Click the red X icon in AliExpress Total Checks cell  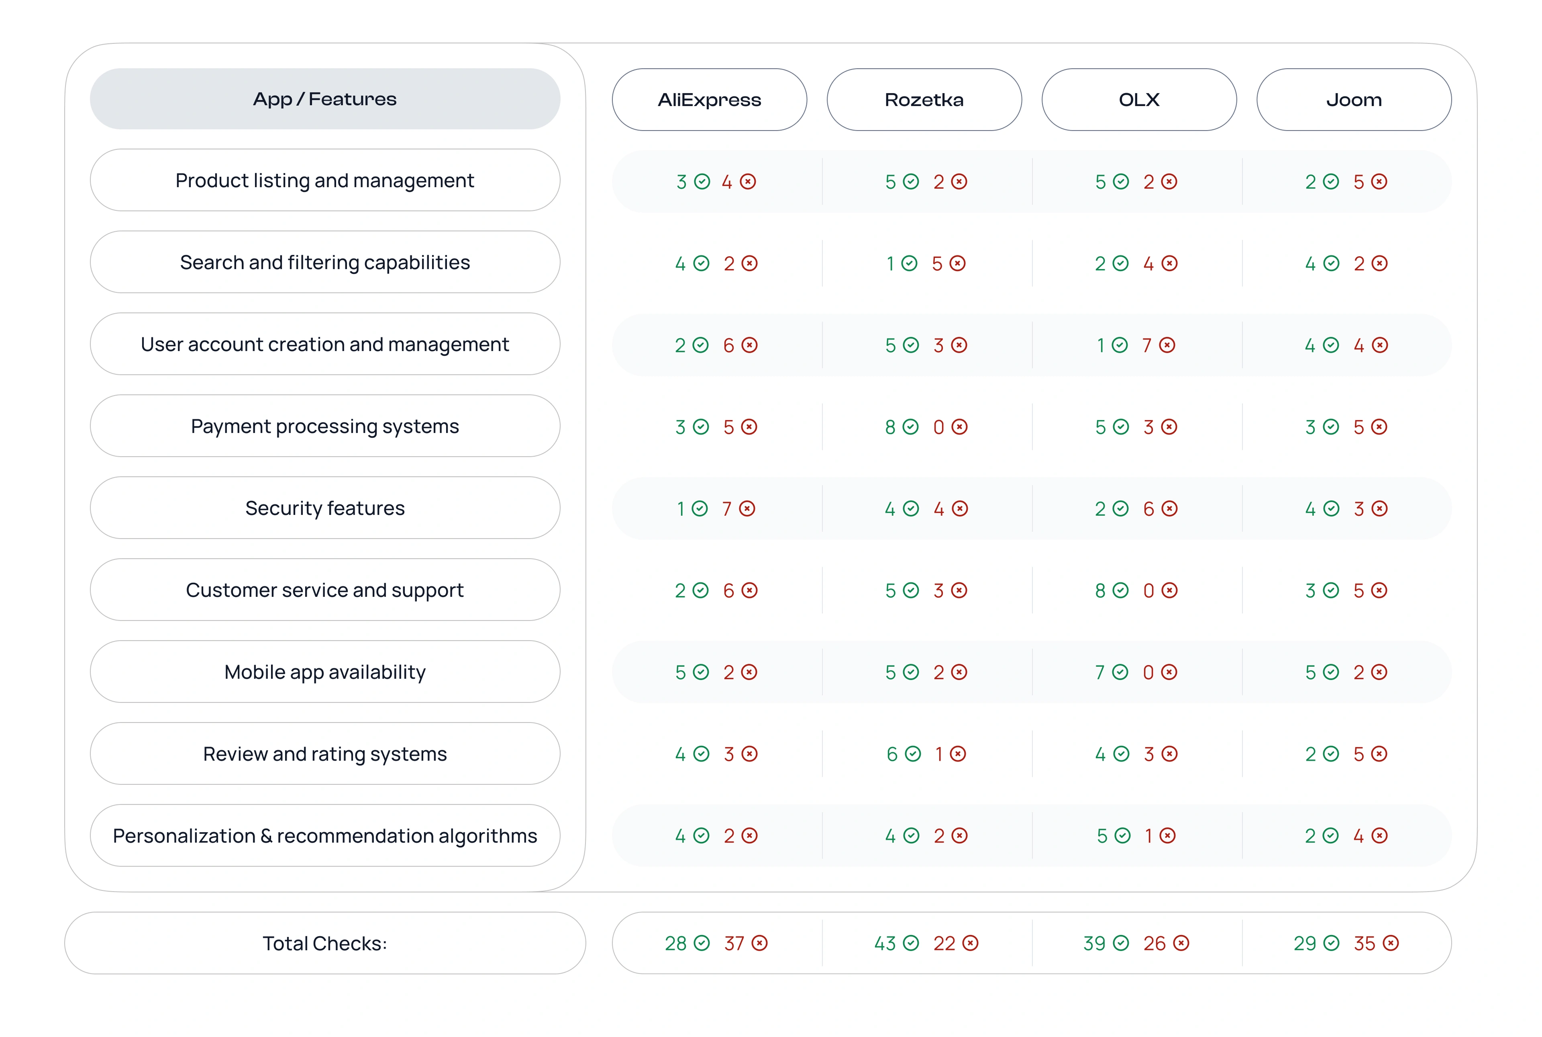tap(759, 943)
